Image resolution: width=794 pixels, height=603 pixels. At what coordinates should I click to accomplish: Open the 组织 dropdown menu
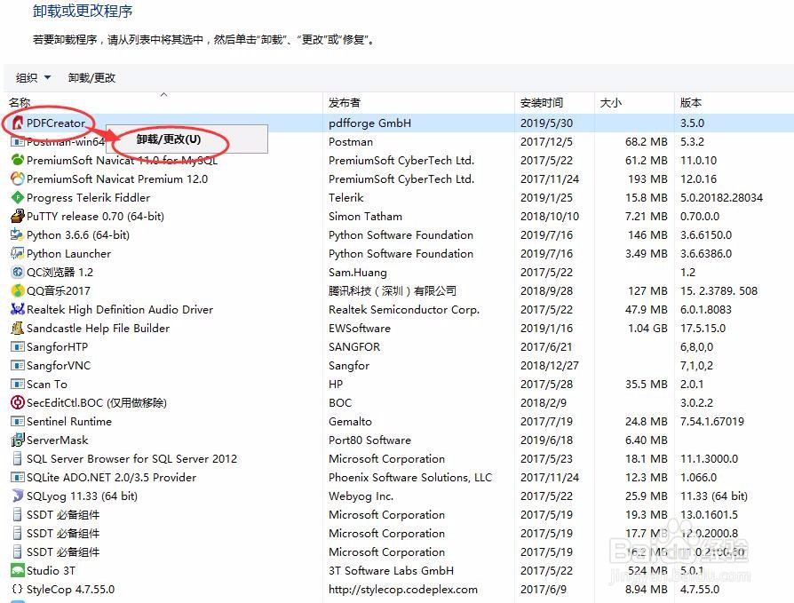point(34,78)
